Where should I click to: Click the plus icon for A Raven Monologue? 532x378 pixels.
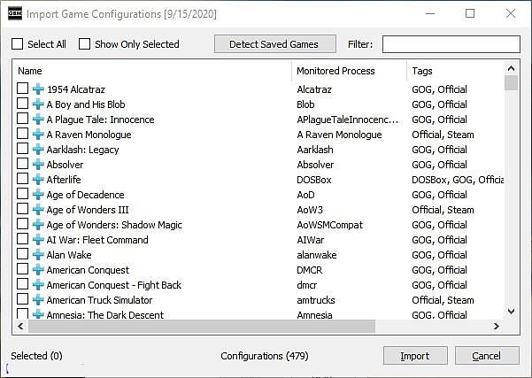click(38, 135)
